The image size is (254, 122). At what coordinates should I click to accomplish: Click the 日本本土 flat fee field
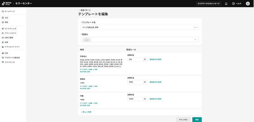(x=137, y=60)
